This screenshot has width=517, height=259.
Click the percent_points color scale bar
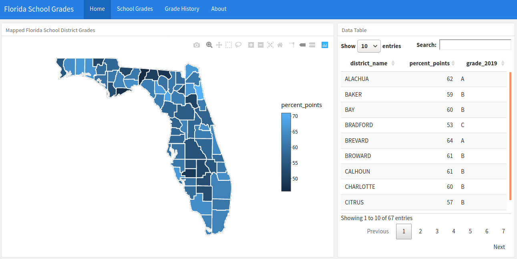(x=286, y=152)
